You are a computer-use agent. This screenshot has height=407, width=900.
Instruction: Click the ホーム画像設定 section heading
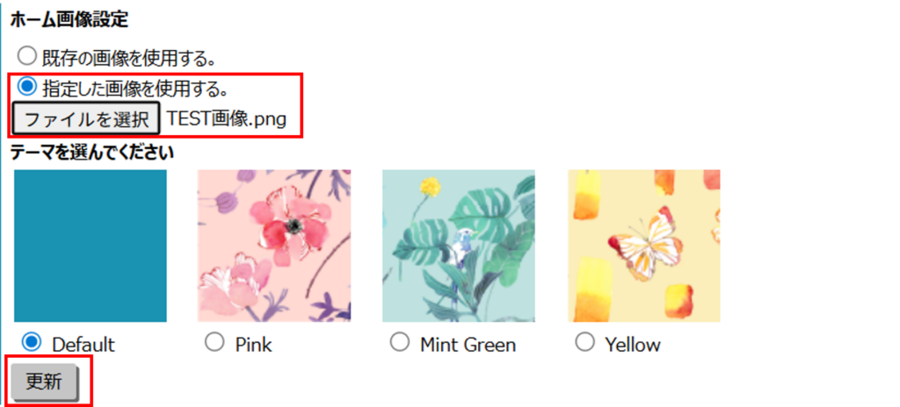69,20
